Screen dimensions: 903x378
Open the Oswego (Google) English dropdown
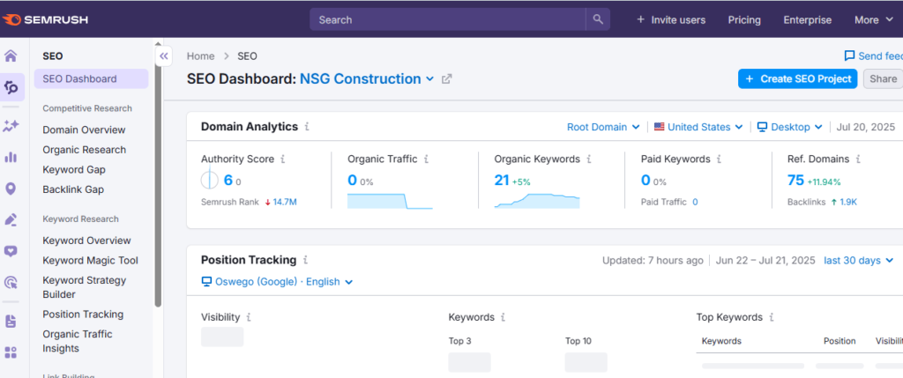[277, 282]
